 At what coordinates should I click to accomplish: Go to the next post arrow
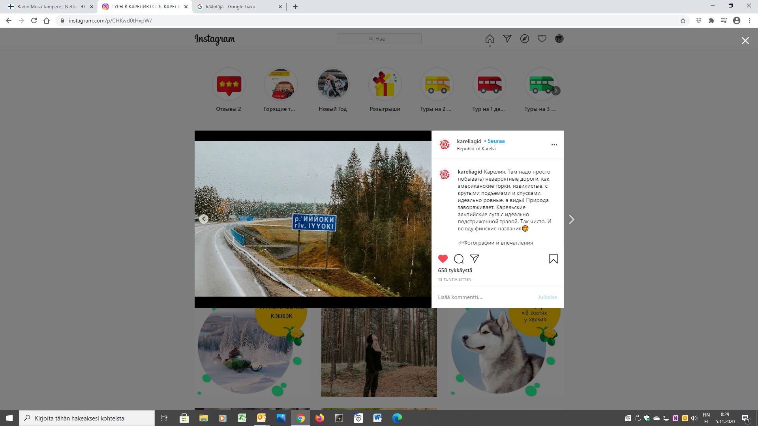tap(571, 219)
